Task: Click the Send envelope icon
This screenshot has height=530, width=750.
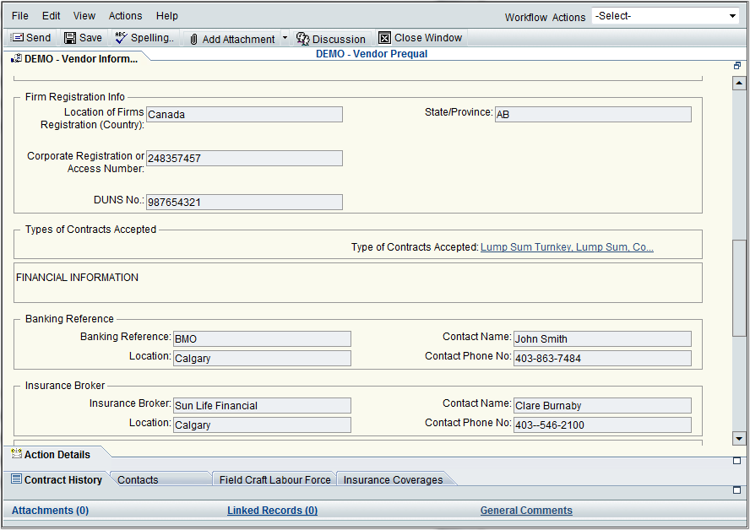Action: [17, 38]
